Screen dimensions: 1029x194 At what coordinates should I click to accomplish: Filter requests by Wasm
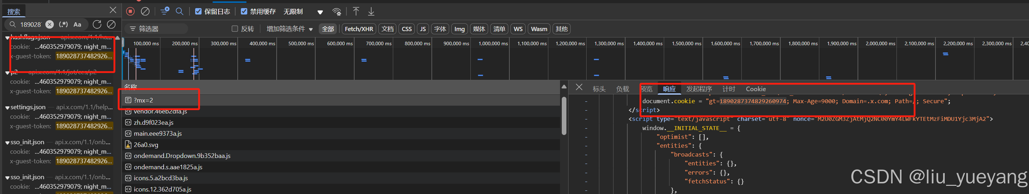click(539, 29)
